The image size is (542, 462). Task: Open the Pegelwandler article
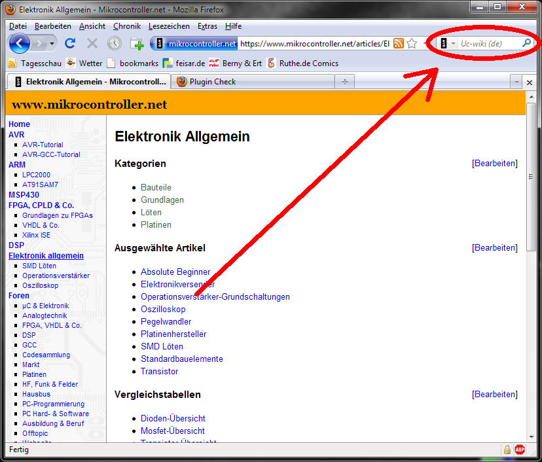[166, 322]
